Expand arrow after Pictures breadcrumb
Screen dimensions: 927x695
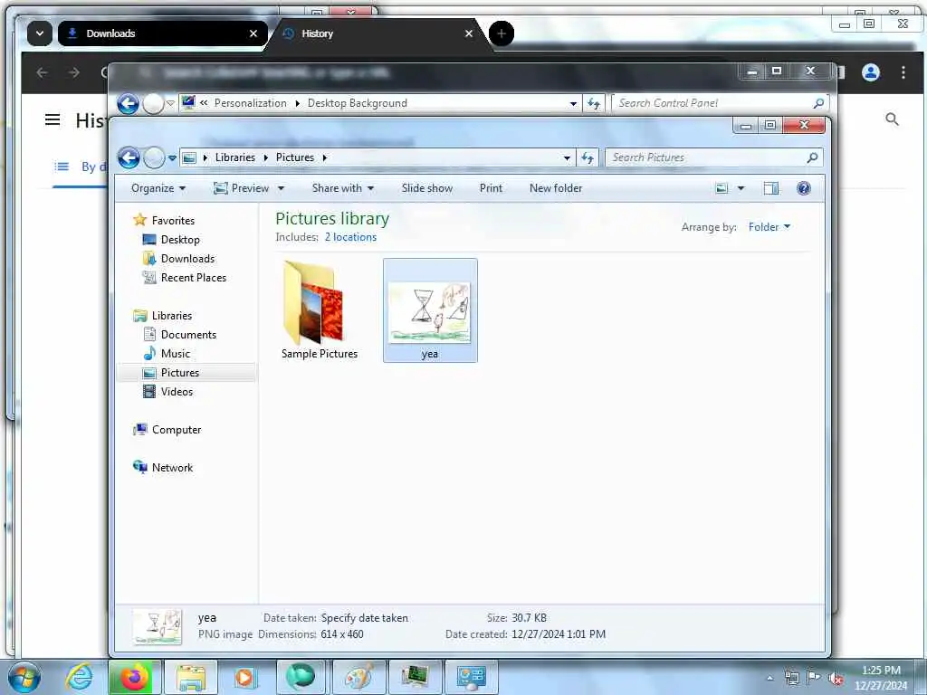coord(325,157)
